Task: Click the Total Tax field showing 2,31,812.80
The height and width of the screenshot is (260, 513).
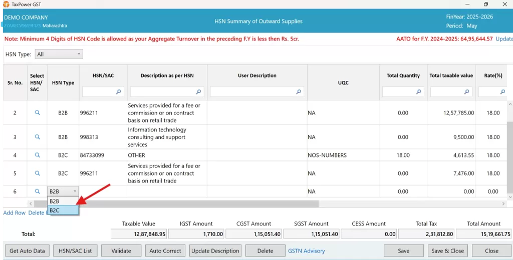Action: click(426, 234)
